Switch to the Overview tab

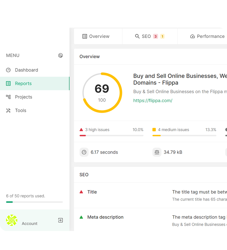(98, 36)
